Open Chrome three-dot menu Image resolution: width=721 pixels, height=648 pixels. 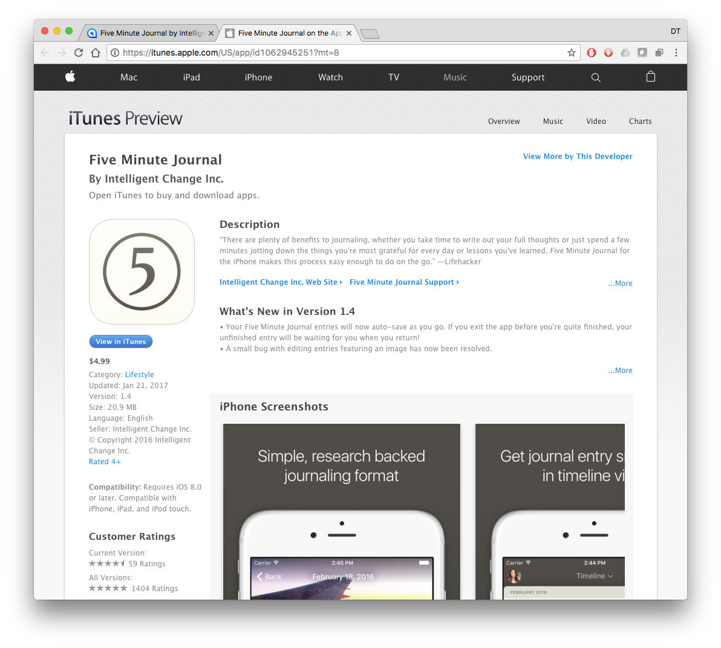[x=676, y=53]
